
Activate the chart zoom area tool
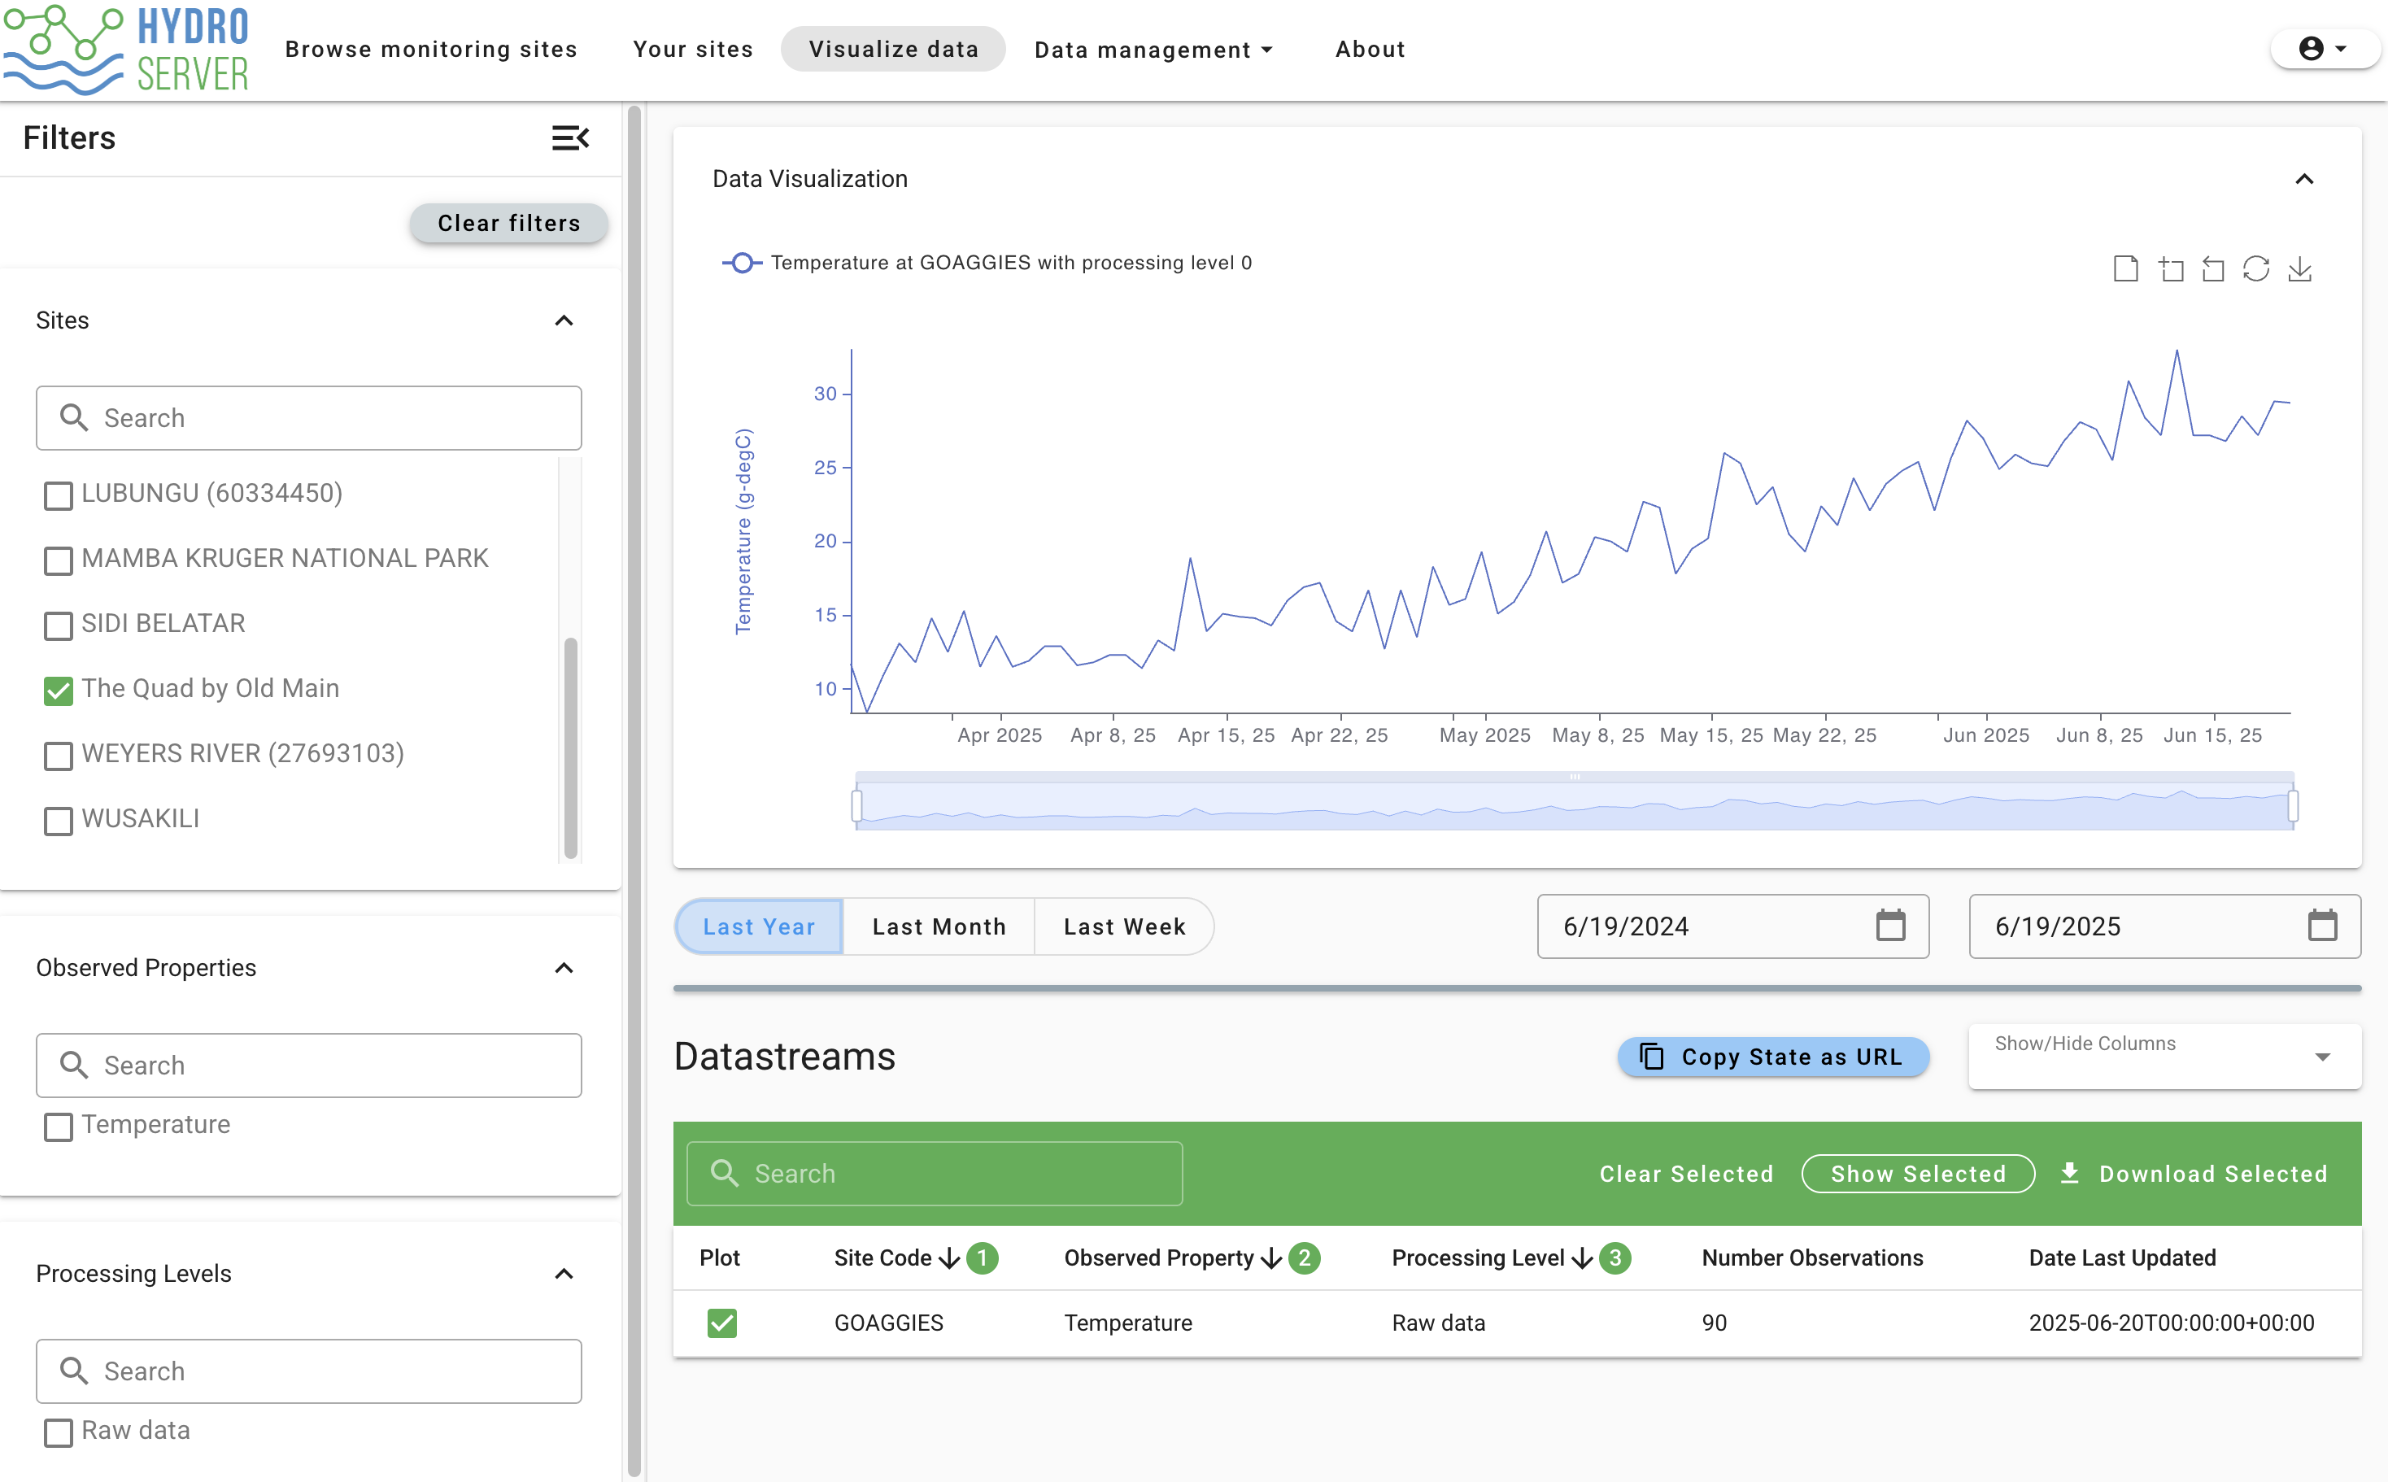click(2171, 268)
